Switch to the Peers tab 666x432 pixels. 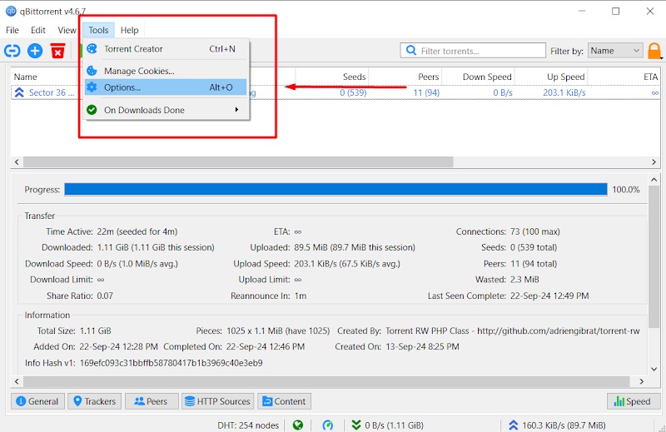pyautogui.click(x=152, y=401)
